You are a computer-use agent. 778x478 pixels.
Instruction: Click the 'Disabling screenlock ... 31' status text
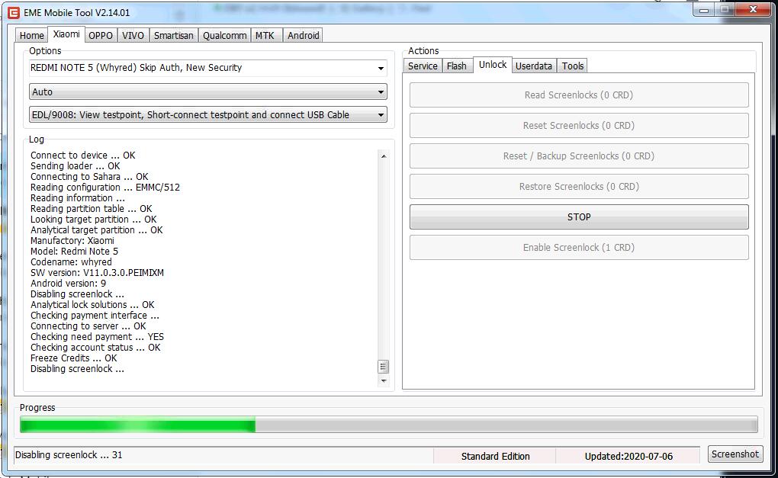point(69,454)
